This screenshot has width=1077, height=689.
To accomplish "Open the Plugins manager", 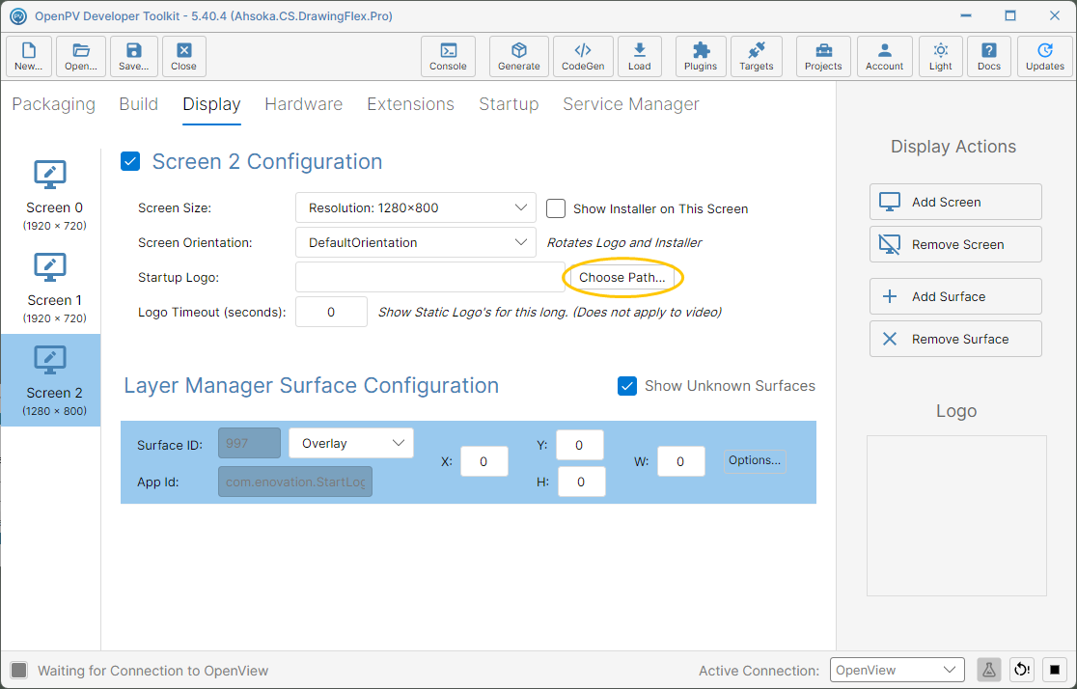I will coord(701,56).
